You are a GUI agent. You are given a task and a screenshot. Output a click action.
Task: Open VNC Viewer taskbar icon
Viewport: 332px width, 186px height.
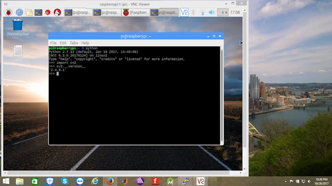coord(200,181)
